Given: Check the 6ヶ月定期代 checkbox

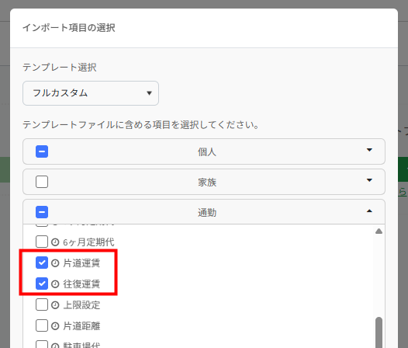Looking at the screenshot, I should click(42, 242).
